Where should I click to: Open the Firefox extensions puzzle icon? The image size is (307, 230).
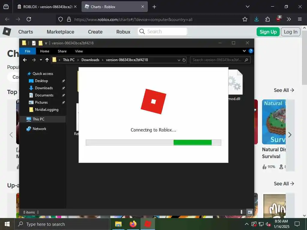click(267, 19)
